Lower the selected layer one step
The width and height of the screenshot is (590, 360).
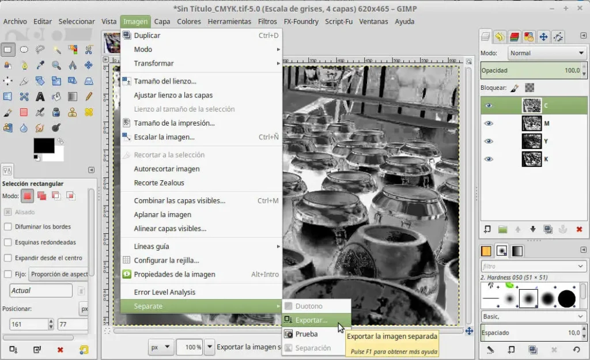tap(533, 229)
